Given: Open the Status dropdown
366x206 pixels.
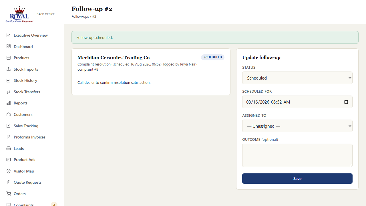Looking at the screenshot, I should click(x=297, y=78).
